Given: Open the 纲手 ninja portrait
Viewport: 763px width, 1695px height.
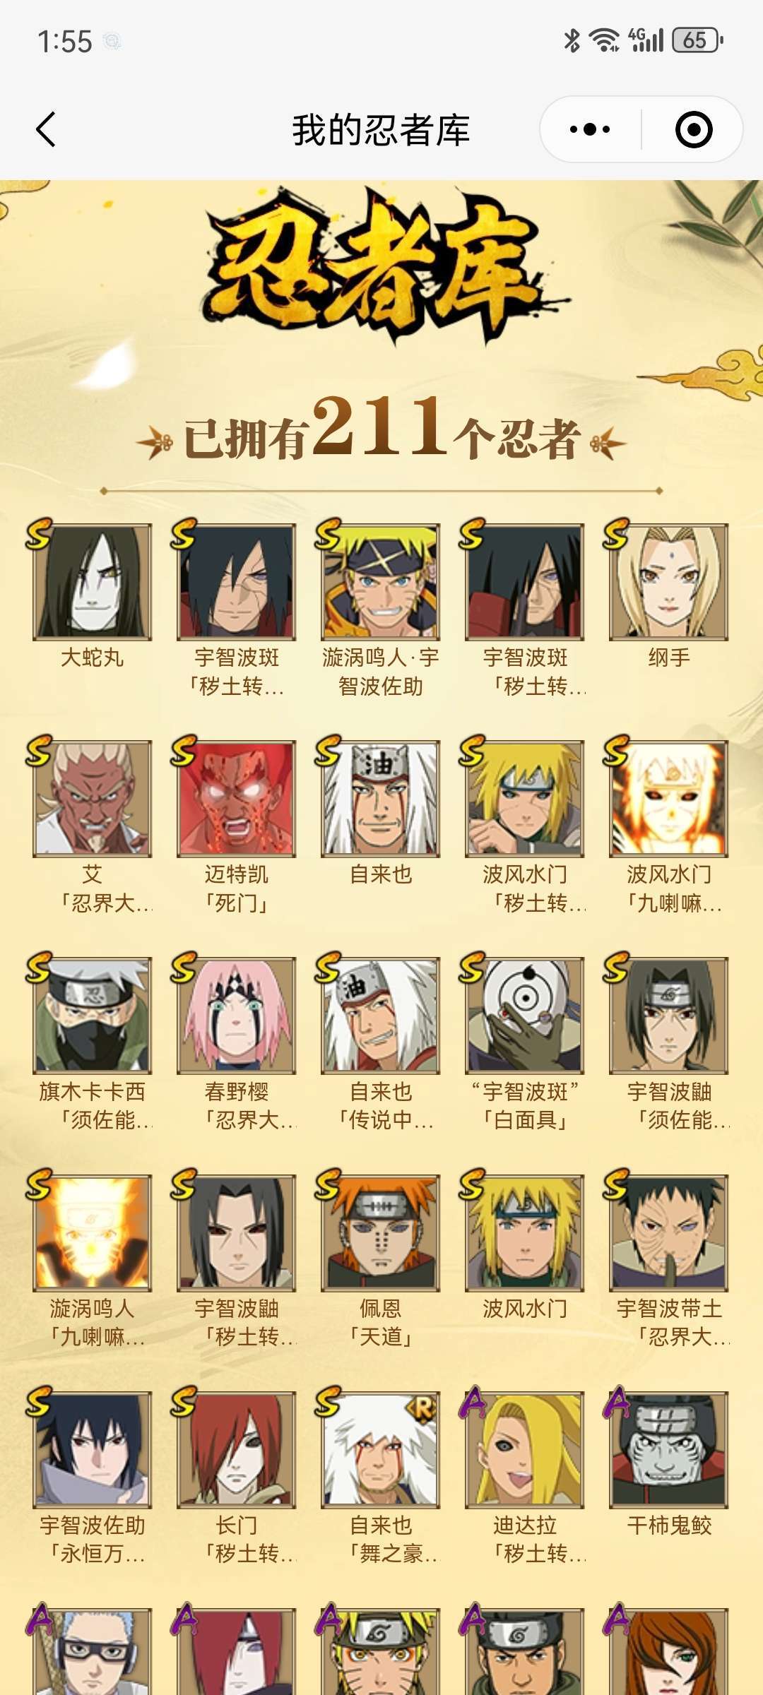Looking at the screenshot, I should click(x=669, y=581).
